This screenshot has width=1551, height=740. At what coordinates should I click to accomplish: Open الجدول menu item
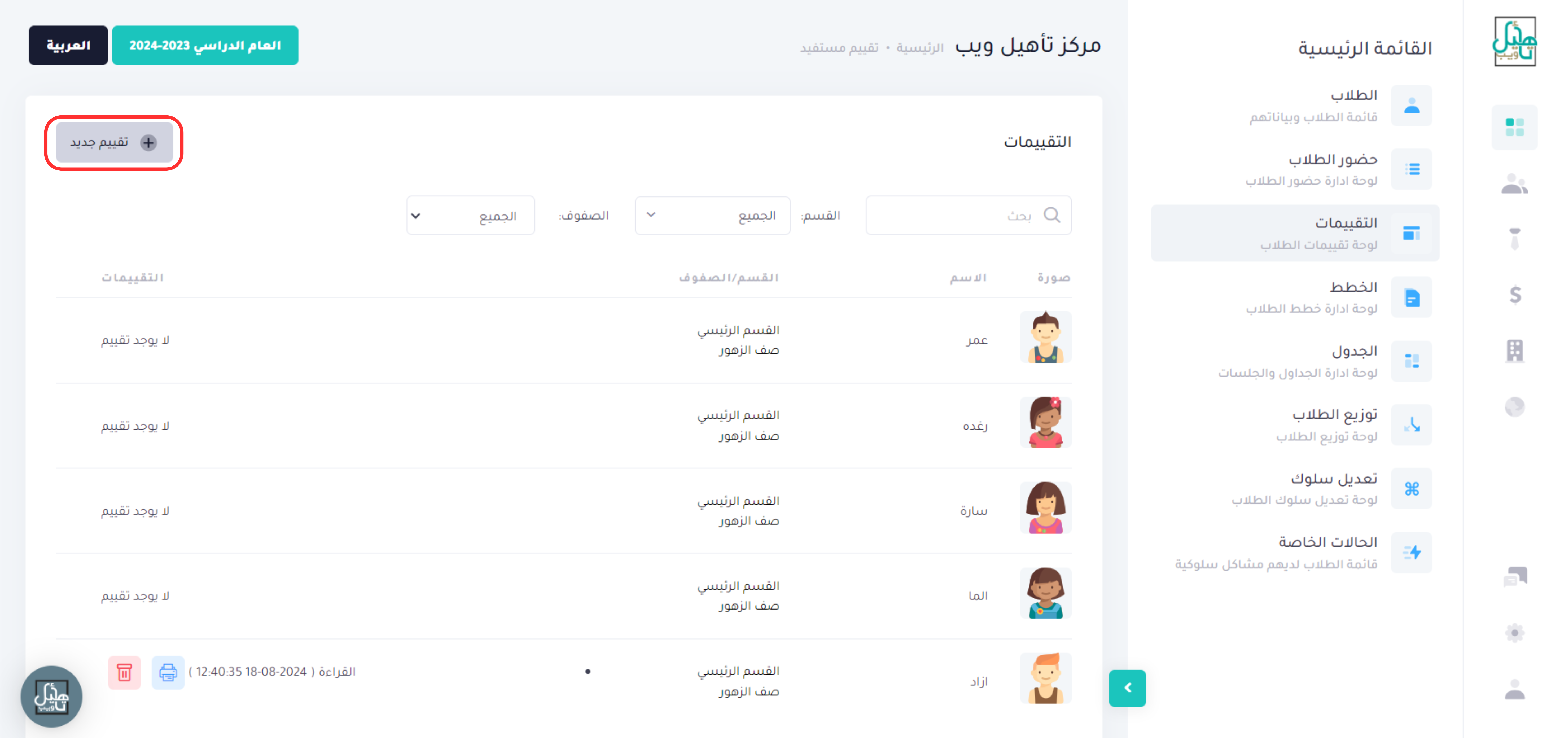click(x=1295, y=361)
